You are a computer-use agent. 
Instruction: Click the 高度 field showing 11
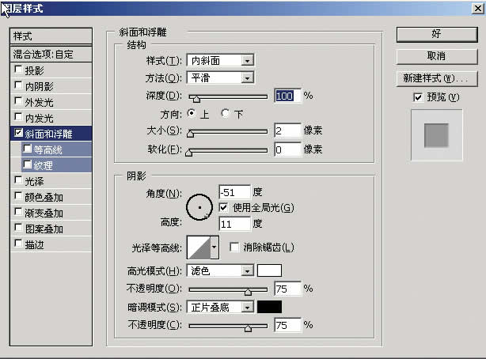tap(234, 224)
